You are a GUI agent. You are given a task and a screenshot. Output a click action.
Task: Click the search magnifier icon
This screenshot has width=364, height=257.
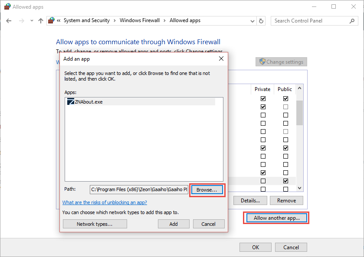coord(352,21)
